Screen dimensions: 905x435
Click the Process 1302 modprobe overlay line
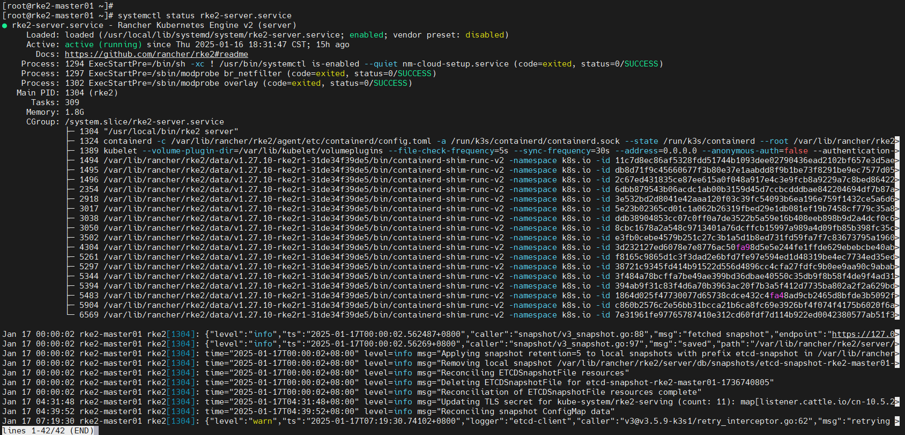217,83
